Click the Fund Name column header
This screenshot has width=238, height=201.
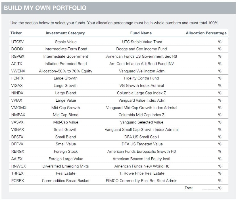[141, 33]
